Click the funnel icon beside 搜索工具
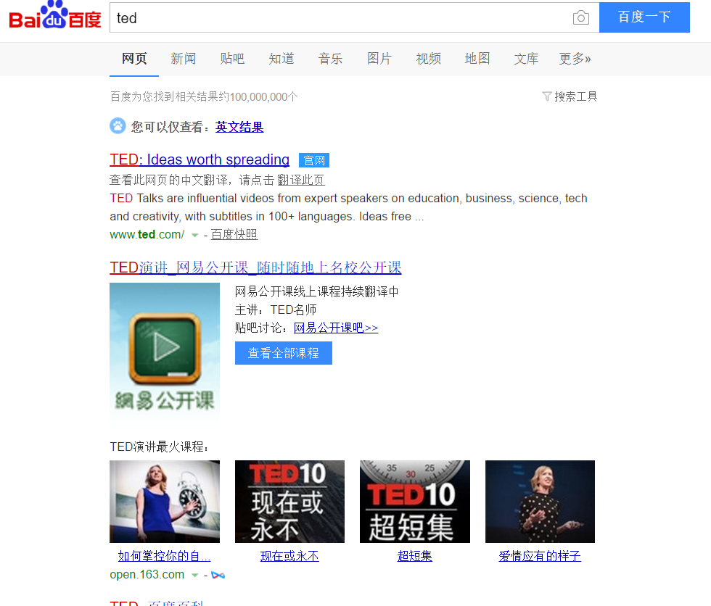 point(547,96)
